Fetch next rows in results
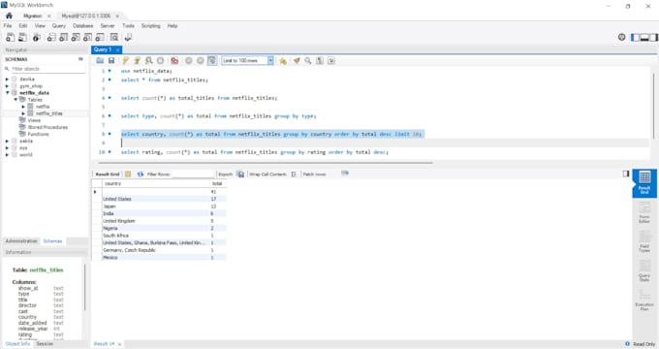Screen dimensions: 659x349 [345, 174]
